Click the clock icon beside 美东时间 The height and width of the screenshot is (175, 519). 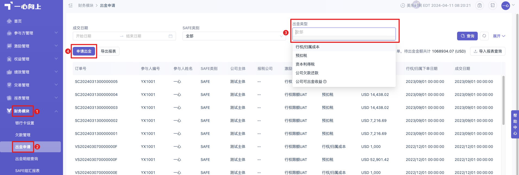pos(403,5)
